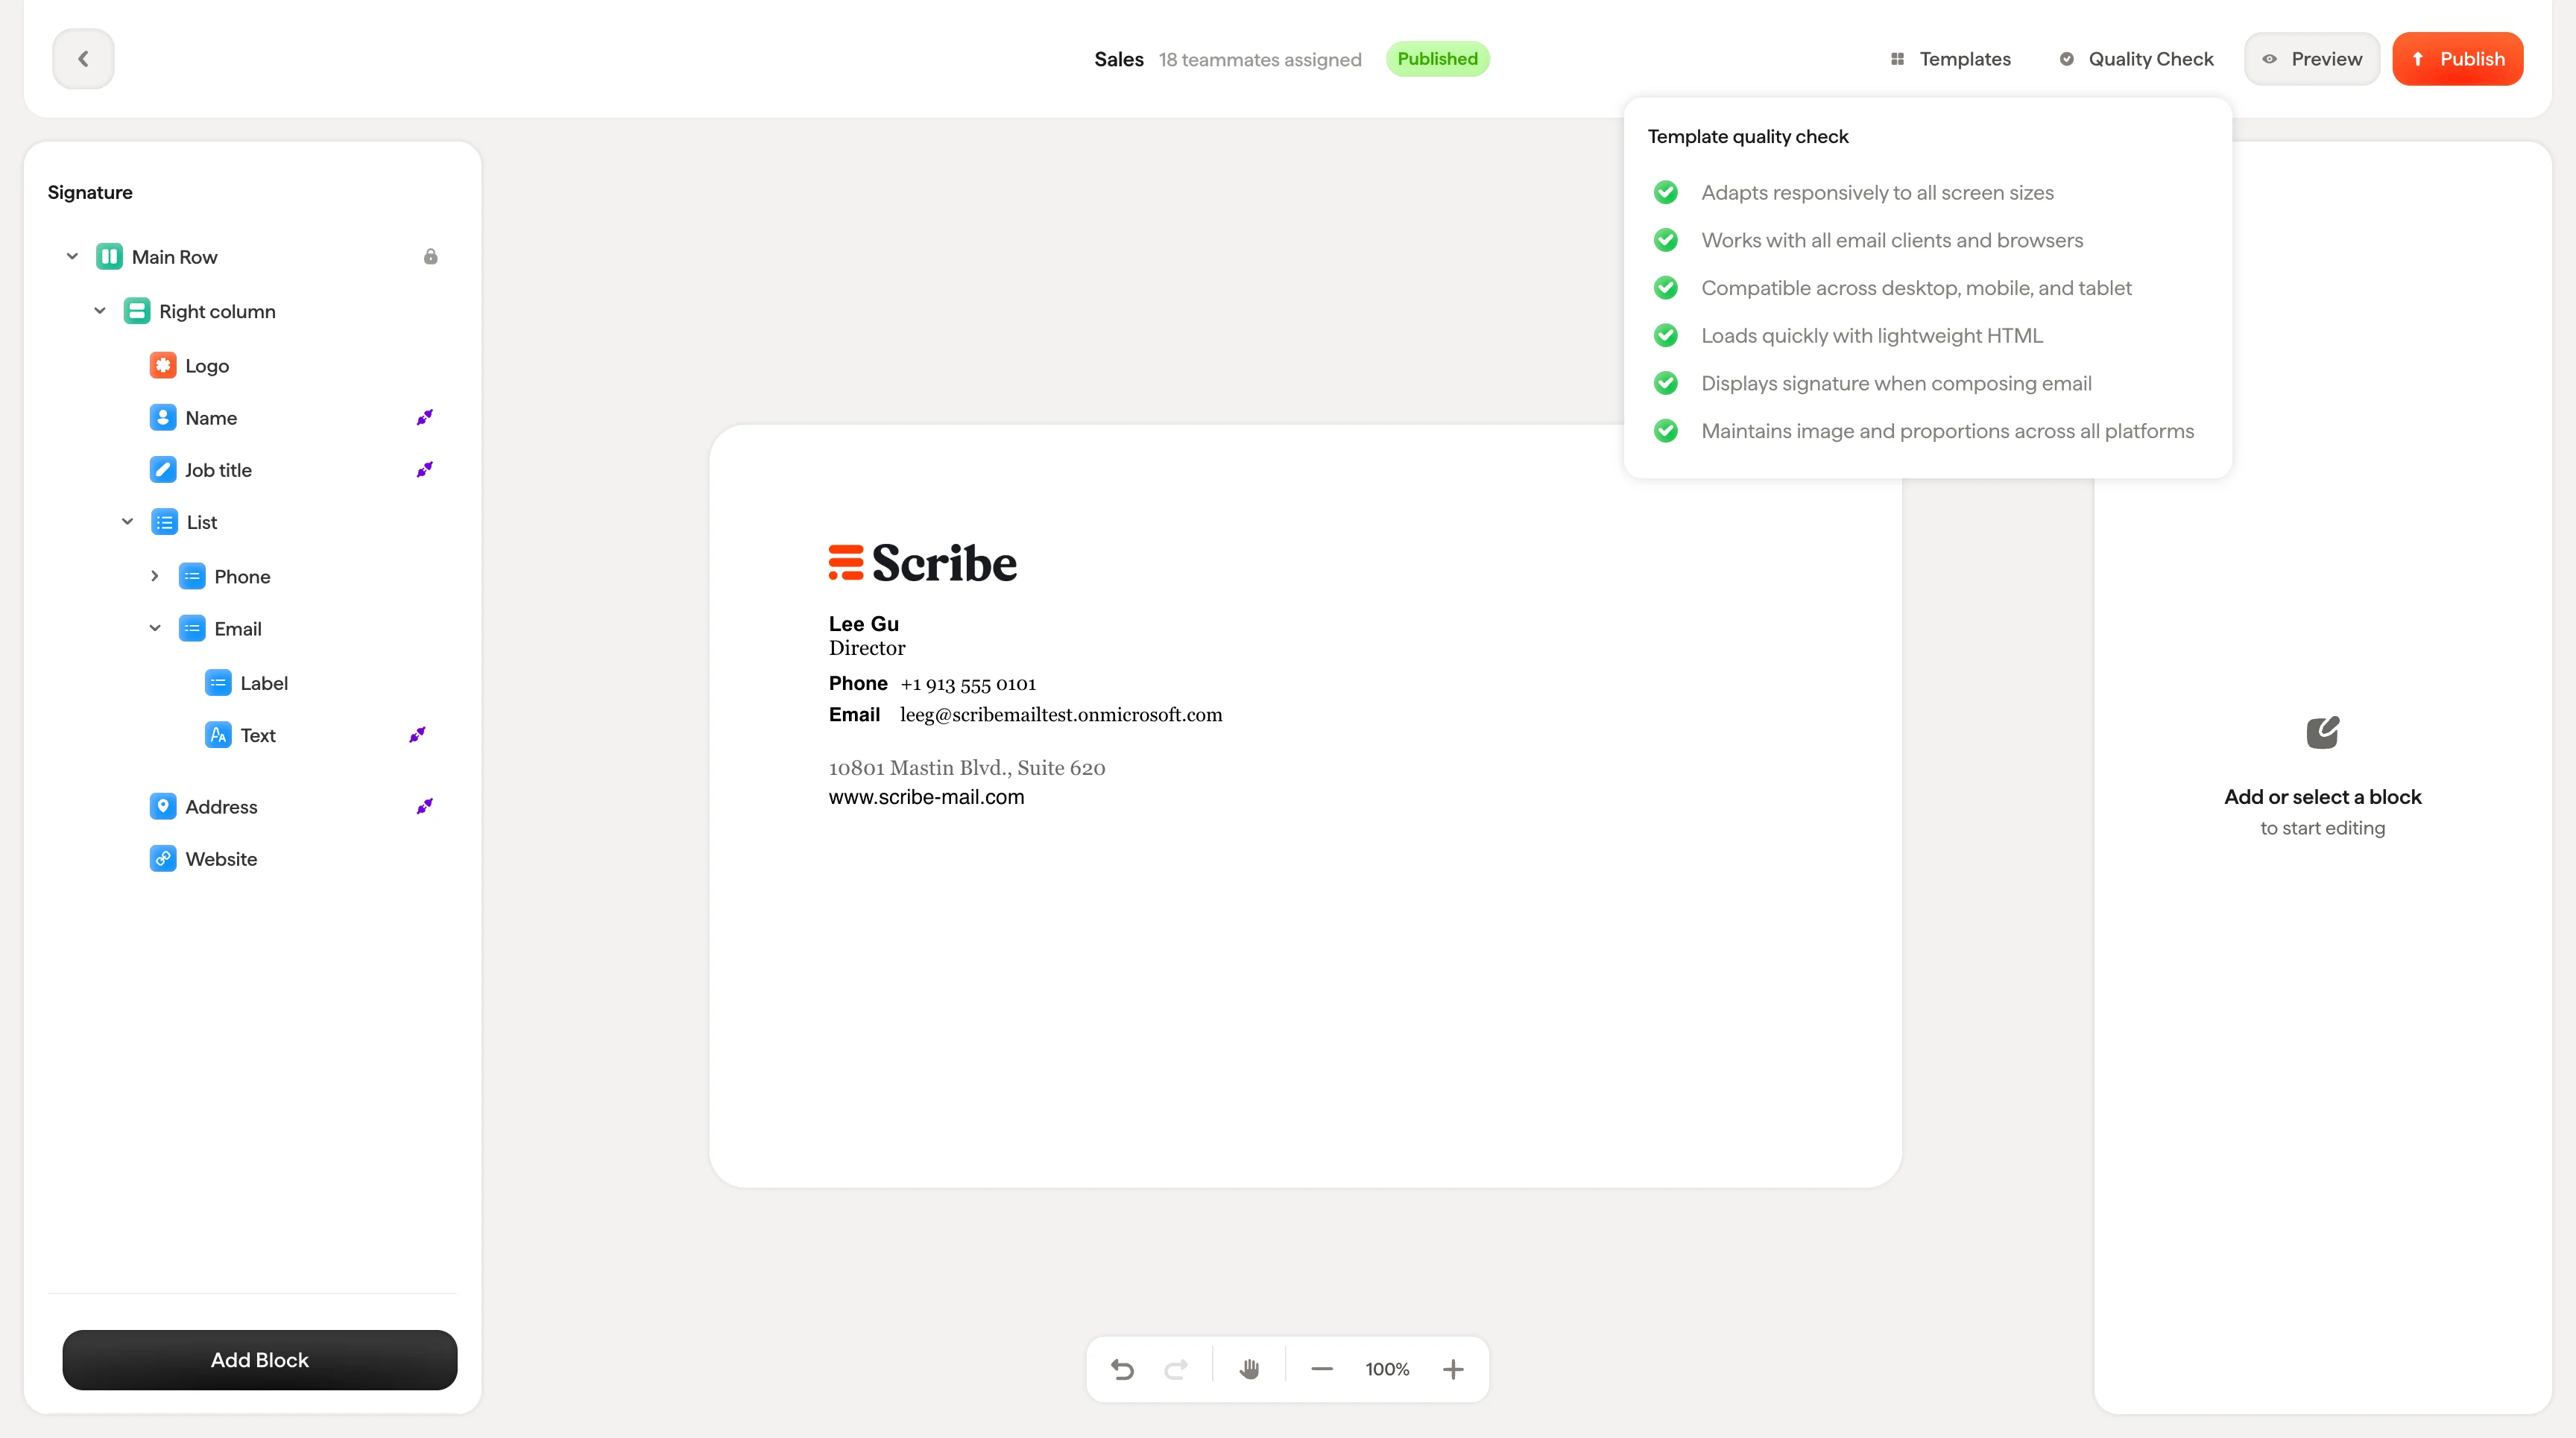Select the Job title pencil icon
The image size is (2576, 1438).
tap(163, 469)
